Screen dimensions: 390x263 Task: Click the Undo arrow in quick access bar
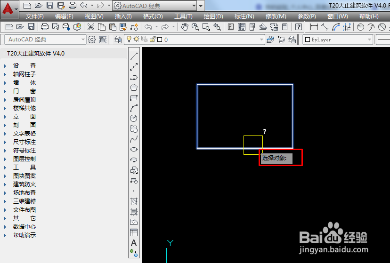84,6
